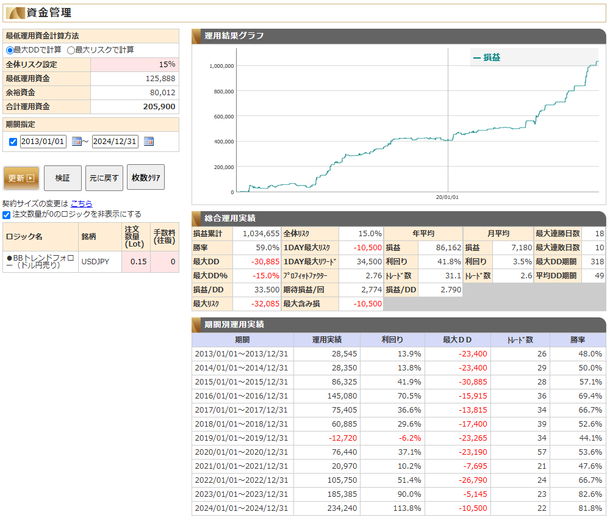Image resolution: width=610 pixels, height=520 pixels.
Task: Click the 2024 result value 234,240
Action: point(342,508)
